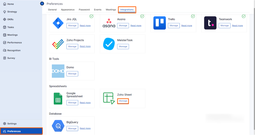
Task: Click the green checkmark on Jira JQL card
Action: (x=91, y=16)
